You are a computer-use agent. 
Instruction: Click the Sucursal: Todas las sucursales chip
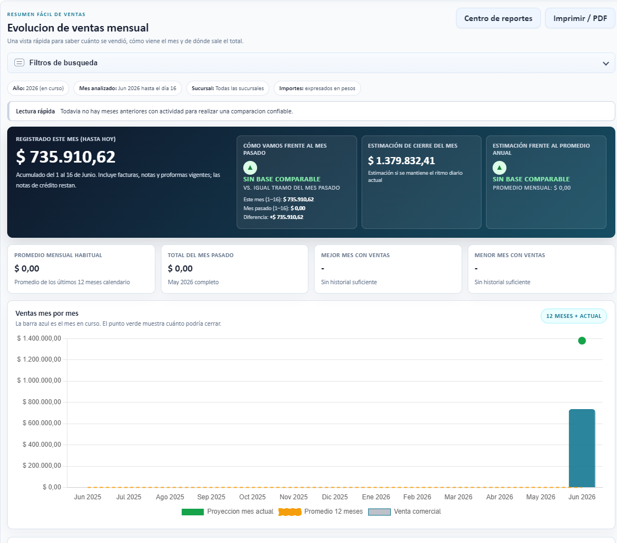228,88
